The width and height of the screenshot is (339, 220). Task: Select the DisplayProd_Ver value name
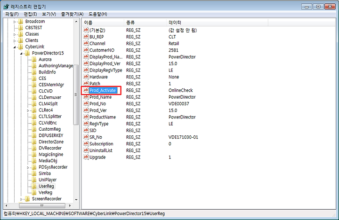coord(105,63)
